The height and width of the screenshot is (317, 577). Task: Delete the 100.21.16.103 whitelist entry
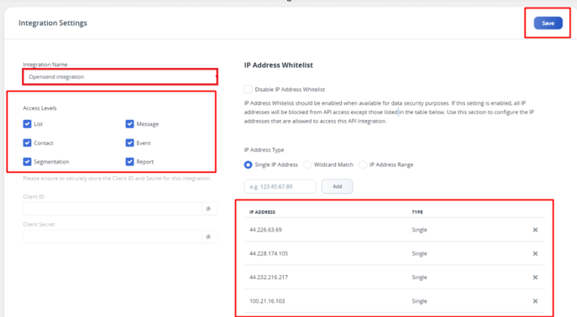[x=535, y=301]
